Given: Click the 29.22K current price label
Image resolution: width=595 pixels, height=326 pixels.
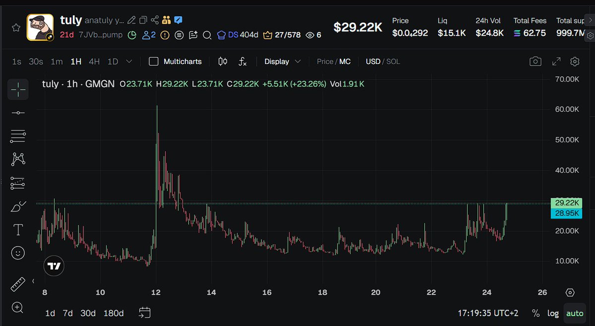Looking at the screenshot, I should pyautogui.click(x=566, y=203).
